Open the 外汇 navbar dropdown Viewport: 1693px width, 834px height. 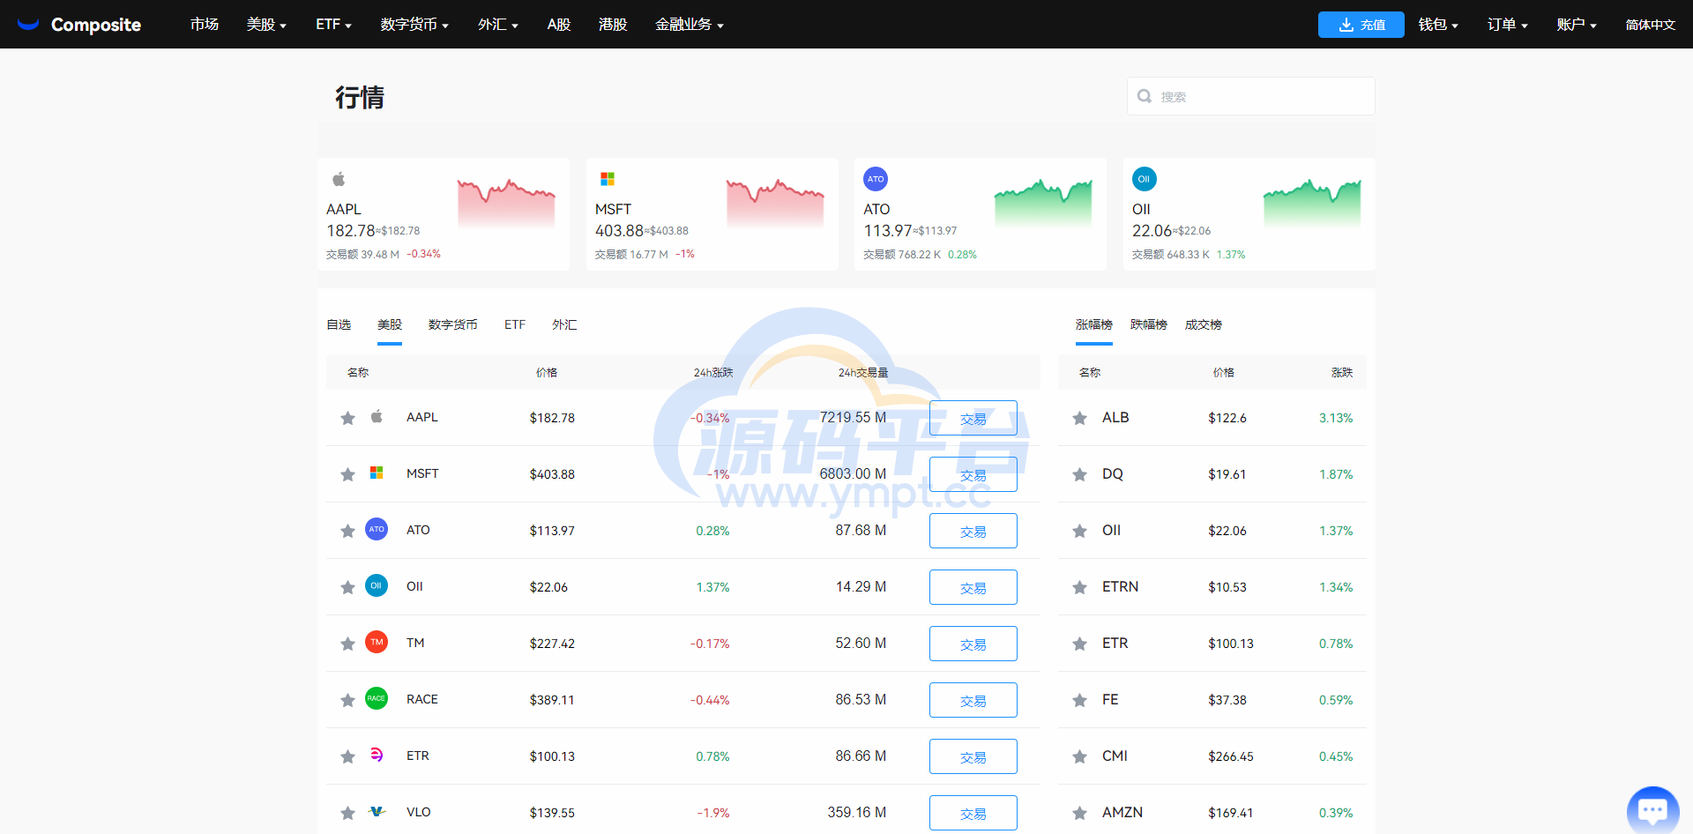[x=498, y=25]
